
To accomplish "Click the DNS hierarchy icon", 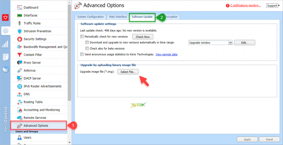I will point(19,94).
